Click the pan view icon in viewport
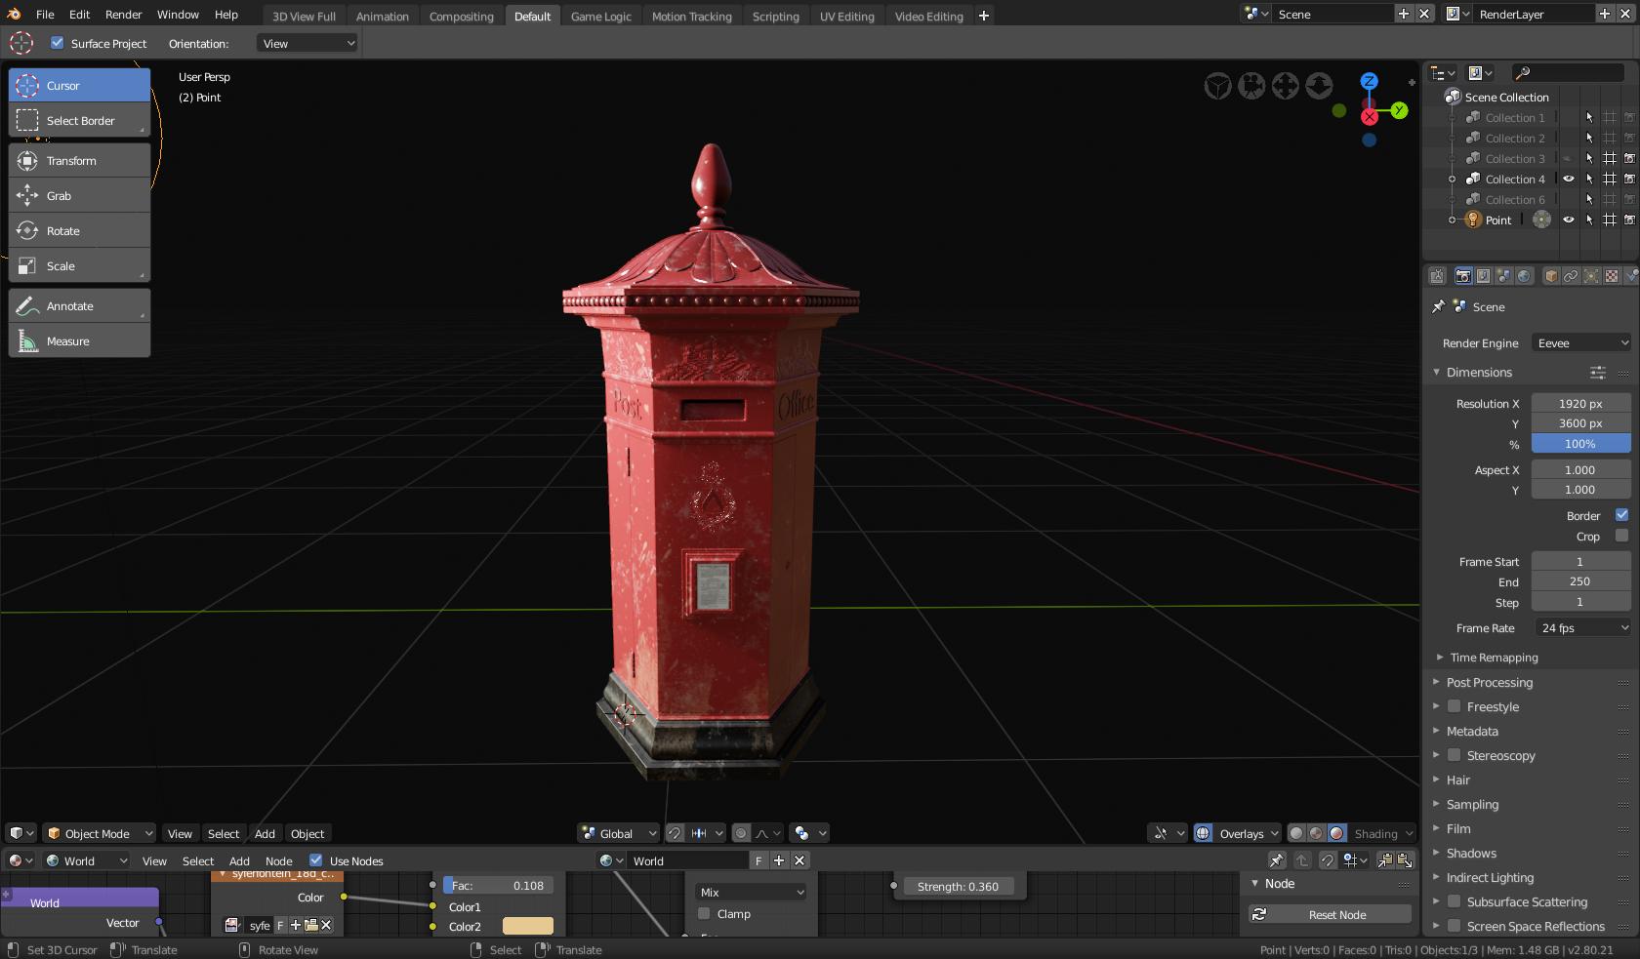The image size is (1640, 959). [x=1285, y=86]
